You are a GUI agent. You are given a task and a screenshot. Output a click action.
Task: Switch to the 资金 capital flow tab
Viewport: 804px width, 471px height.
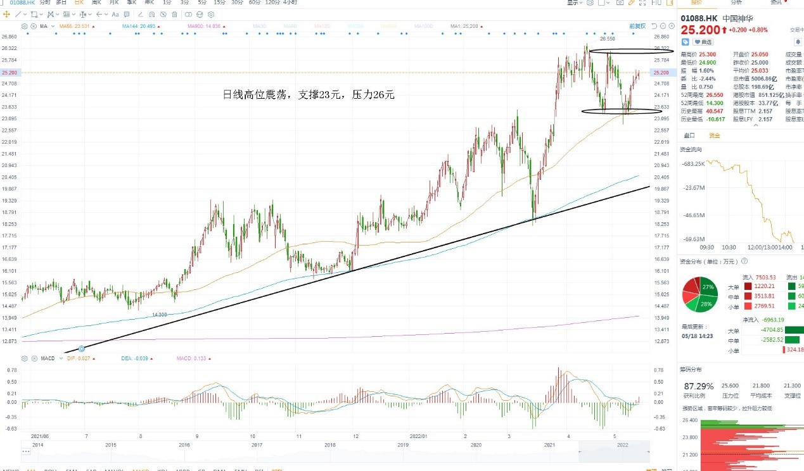pyautogui.click(x=714, y=135)
